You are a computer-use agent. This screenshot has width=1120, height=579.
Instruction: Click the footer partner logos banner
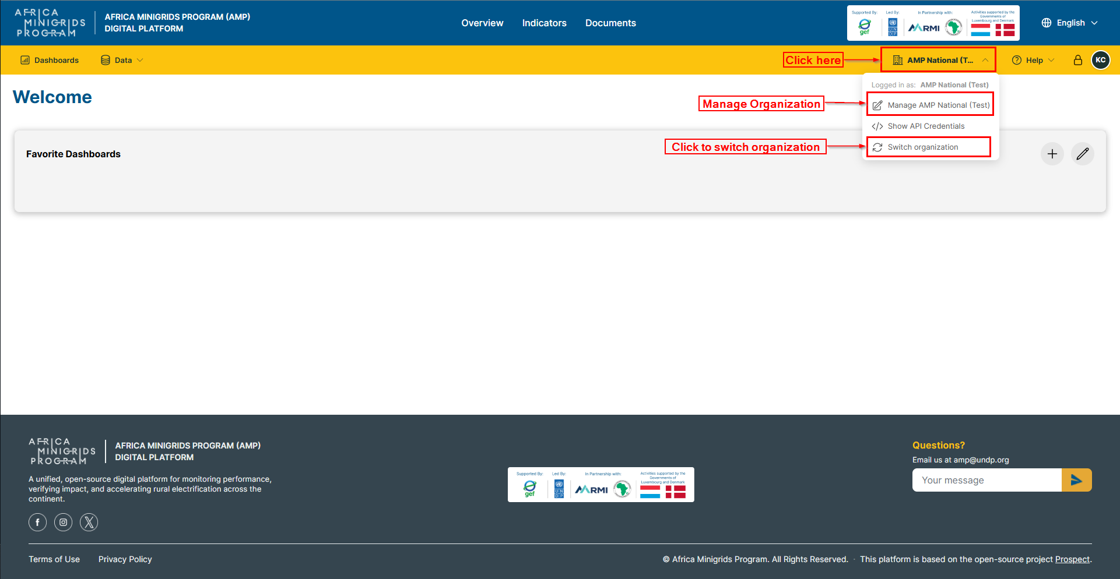click(601, 485)
